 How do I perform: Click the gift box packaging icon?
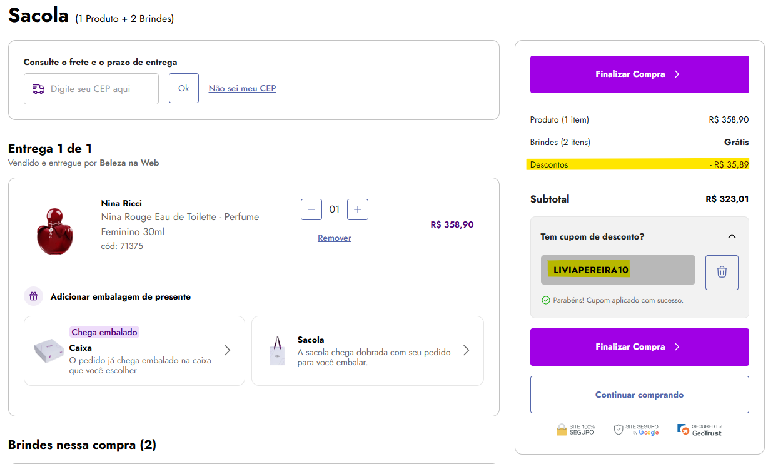(34, 296)
